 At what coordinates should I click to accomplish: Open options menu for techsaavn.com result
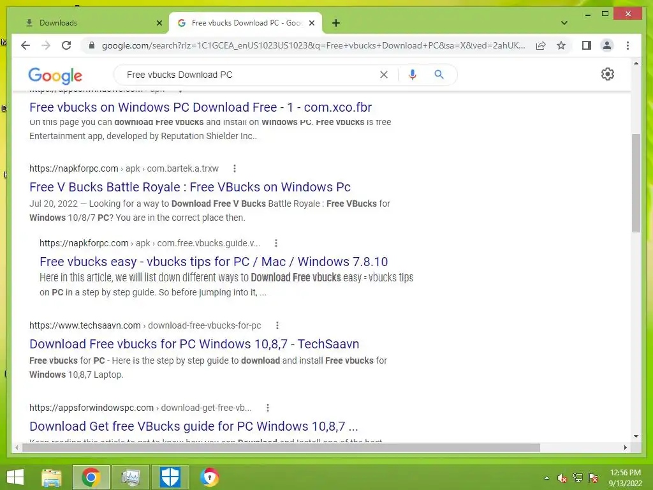tap(277, 325)
